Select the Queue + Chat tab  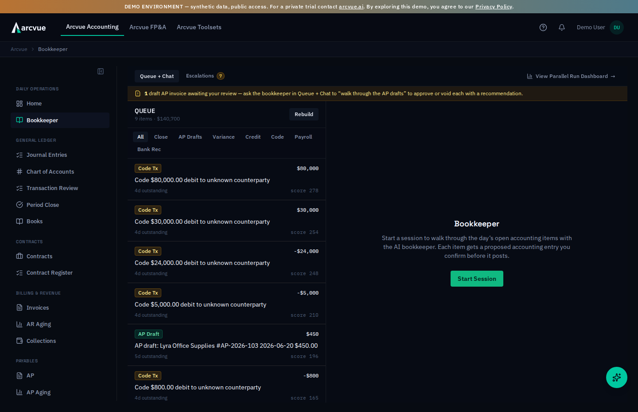click(157, 76)
